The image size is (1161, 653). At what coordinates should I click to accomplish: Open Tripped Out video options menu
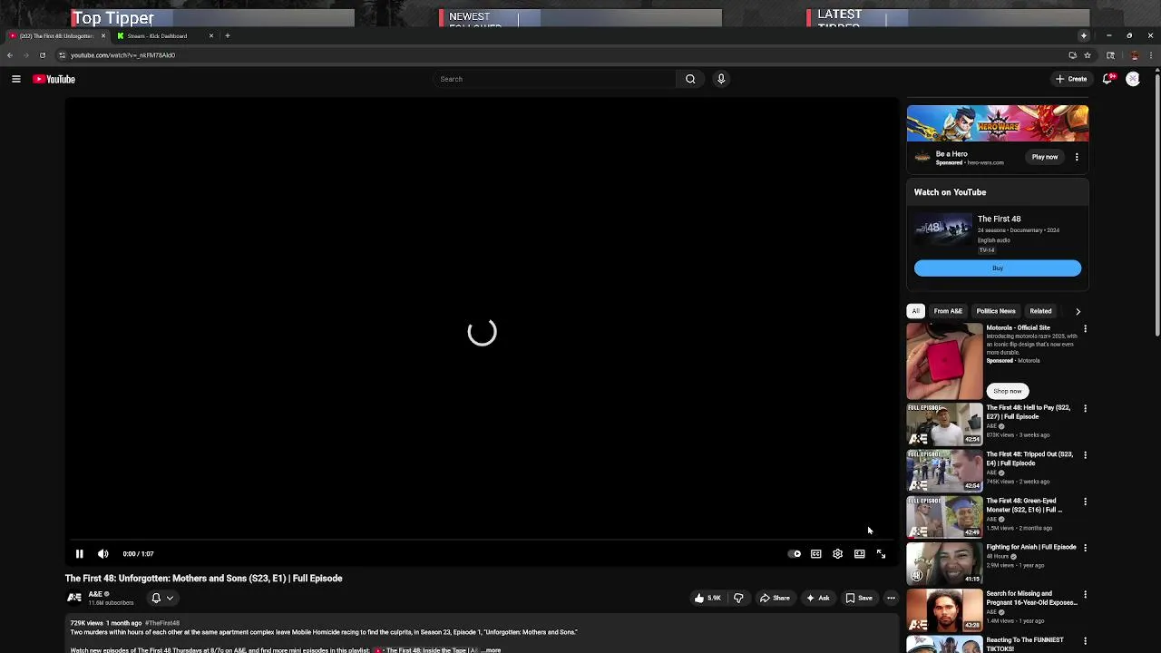[1085, 455]
